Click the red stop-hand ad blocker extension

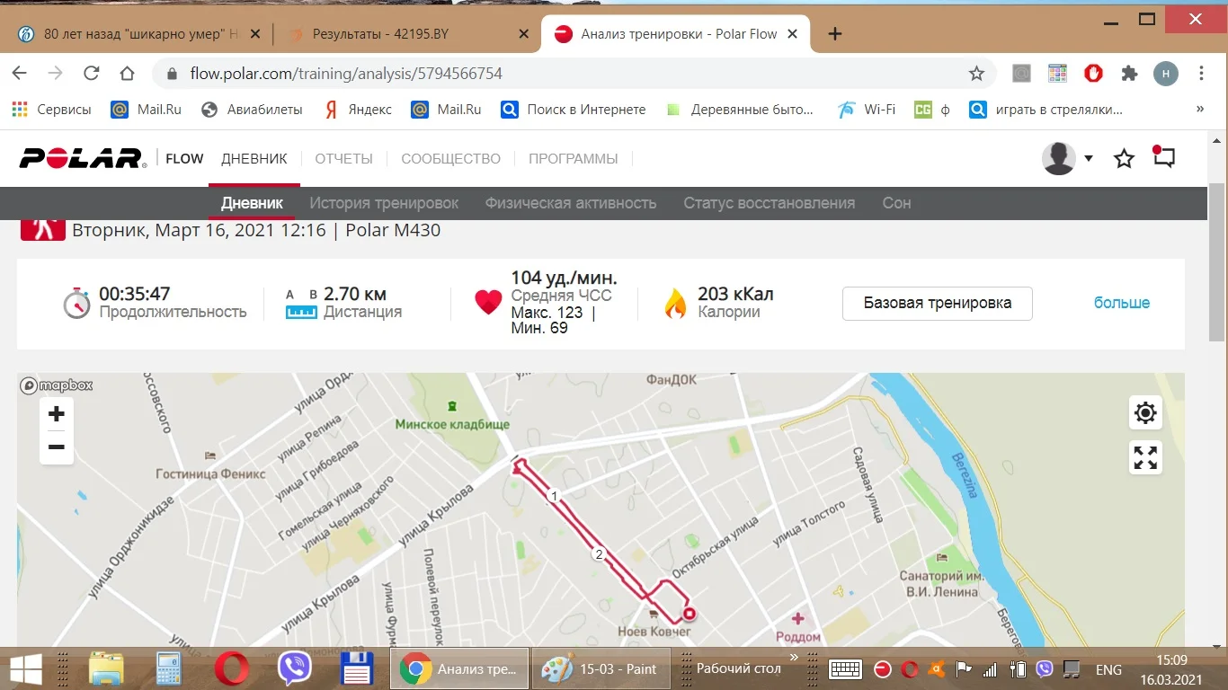1093,74
